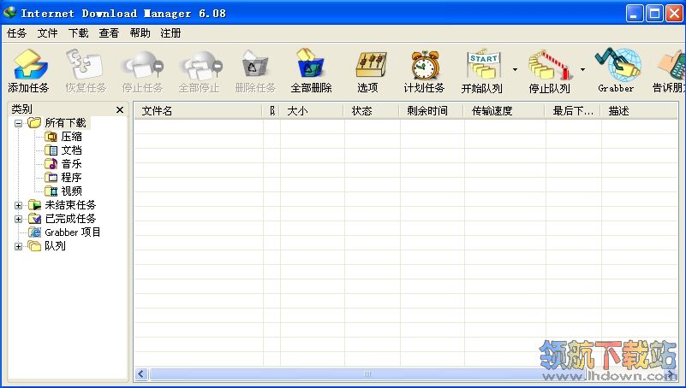Collapse the 所有下载 tree node
Image resolution: width=686 pixels, height=388 pixels.
(18, 124)
